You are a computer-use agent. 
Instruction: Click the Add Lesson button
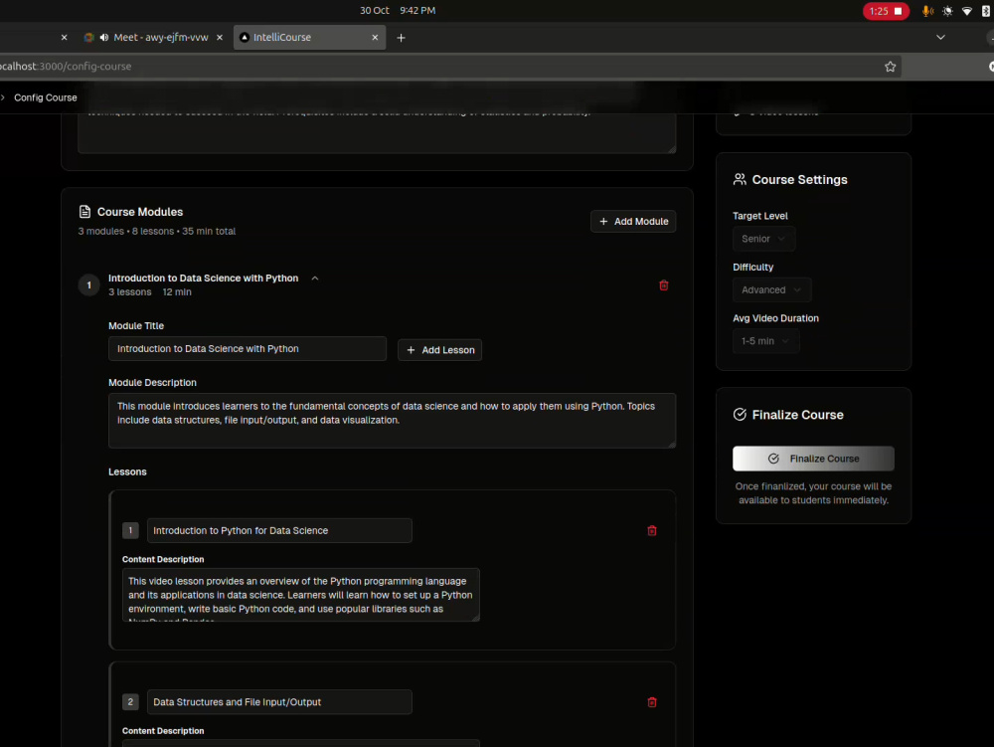tap(440, 350)
